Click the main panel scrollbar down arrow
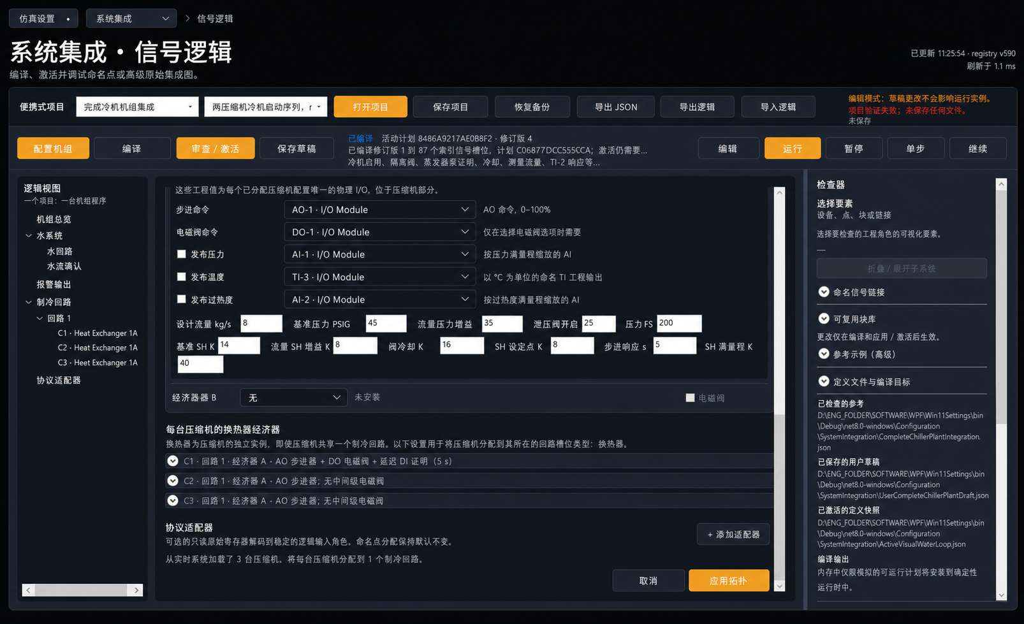The height and width of the screenshot is (624, 1024). click(x=779, y=586)
